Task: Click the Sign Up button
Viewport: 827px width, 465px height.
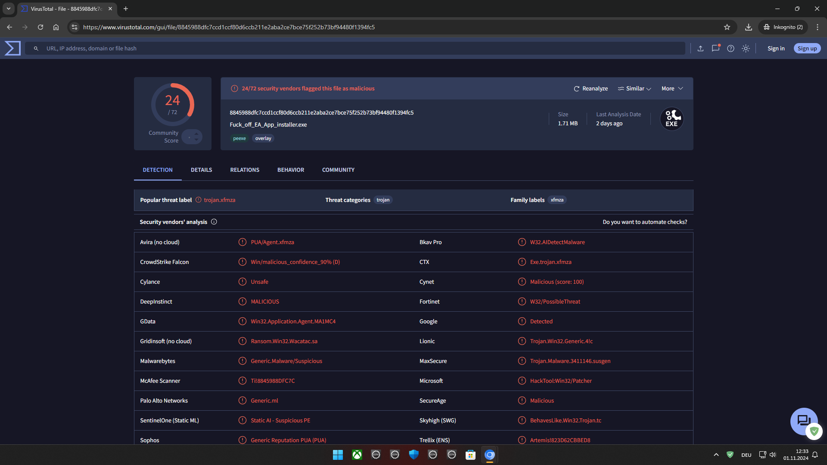Action: coord(807,48)
